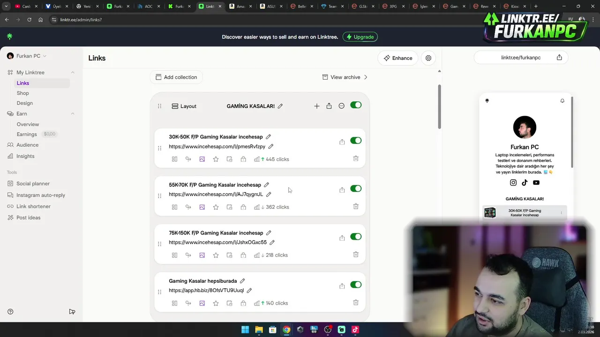Toggle off 30K-50K F/P Gaming Kasalar link

pyautogui.click(x=356, y=140)
